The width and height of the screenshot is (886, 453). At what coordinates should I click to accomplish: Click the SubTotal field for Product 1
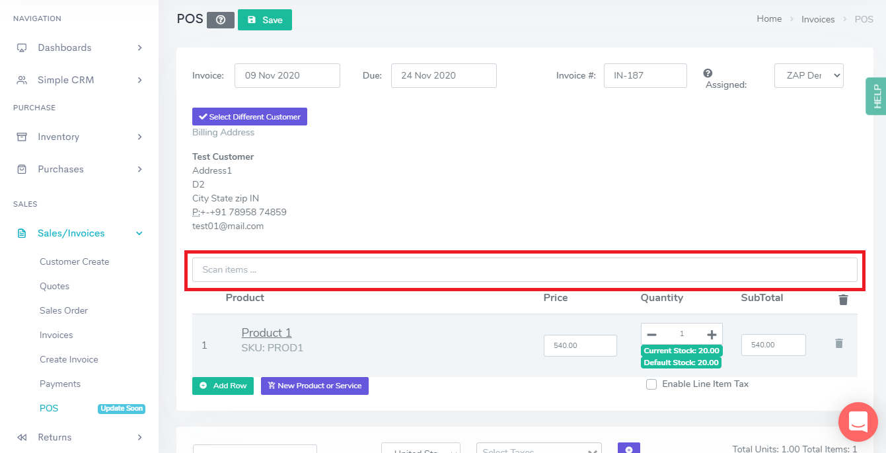pyautogui.click(x=774, y=345)
